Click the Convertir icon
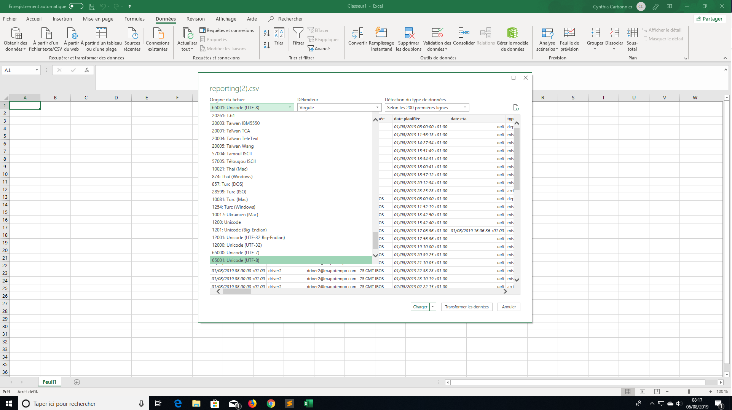Viewport: 732px width, 410px height. 357,33
